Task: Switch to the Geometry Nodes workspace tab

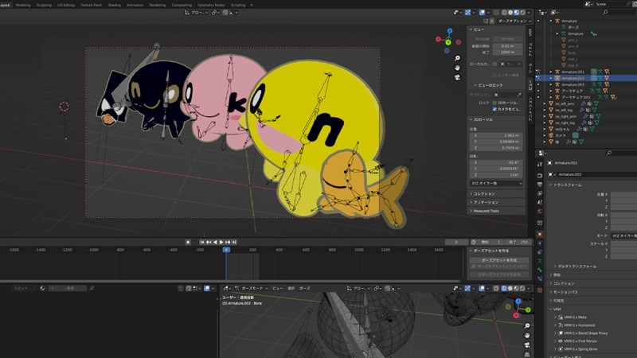Action: [211, 5]
